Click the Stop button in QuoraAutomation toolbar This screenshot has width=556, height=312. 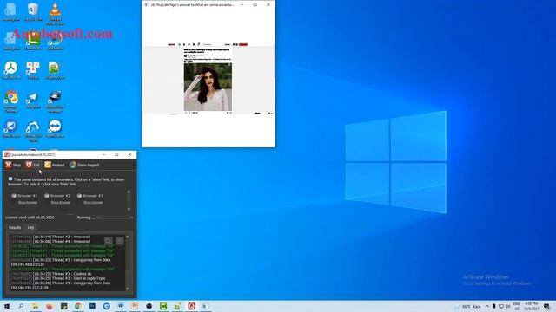click(13, 166)
